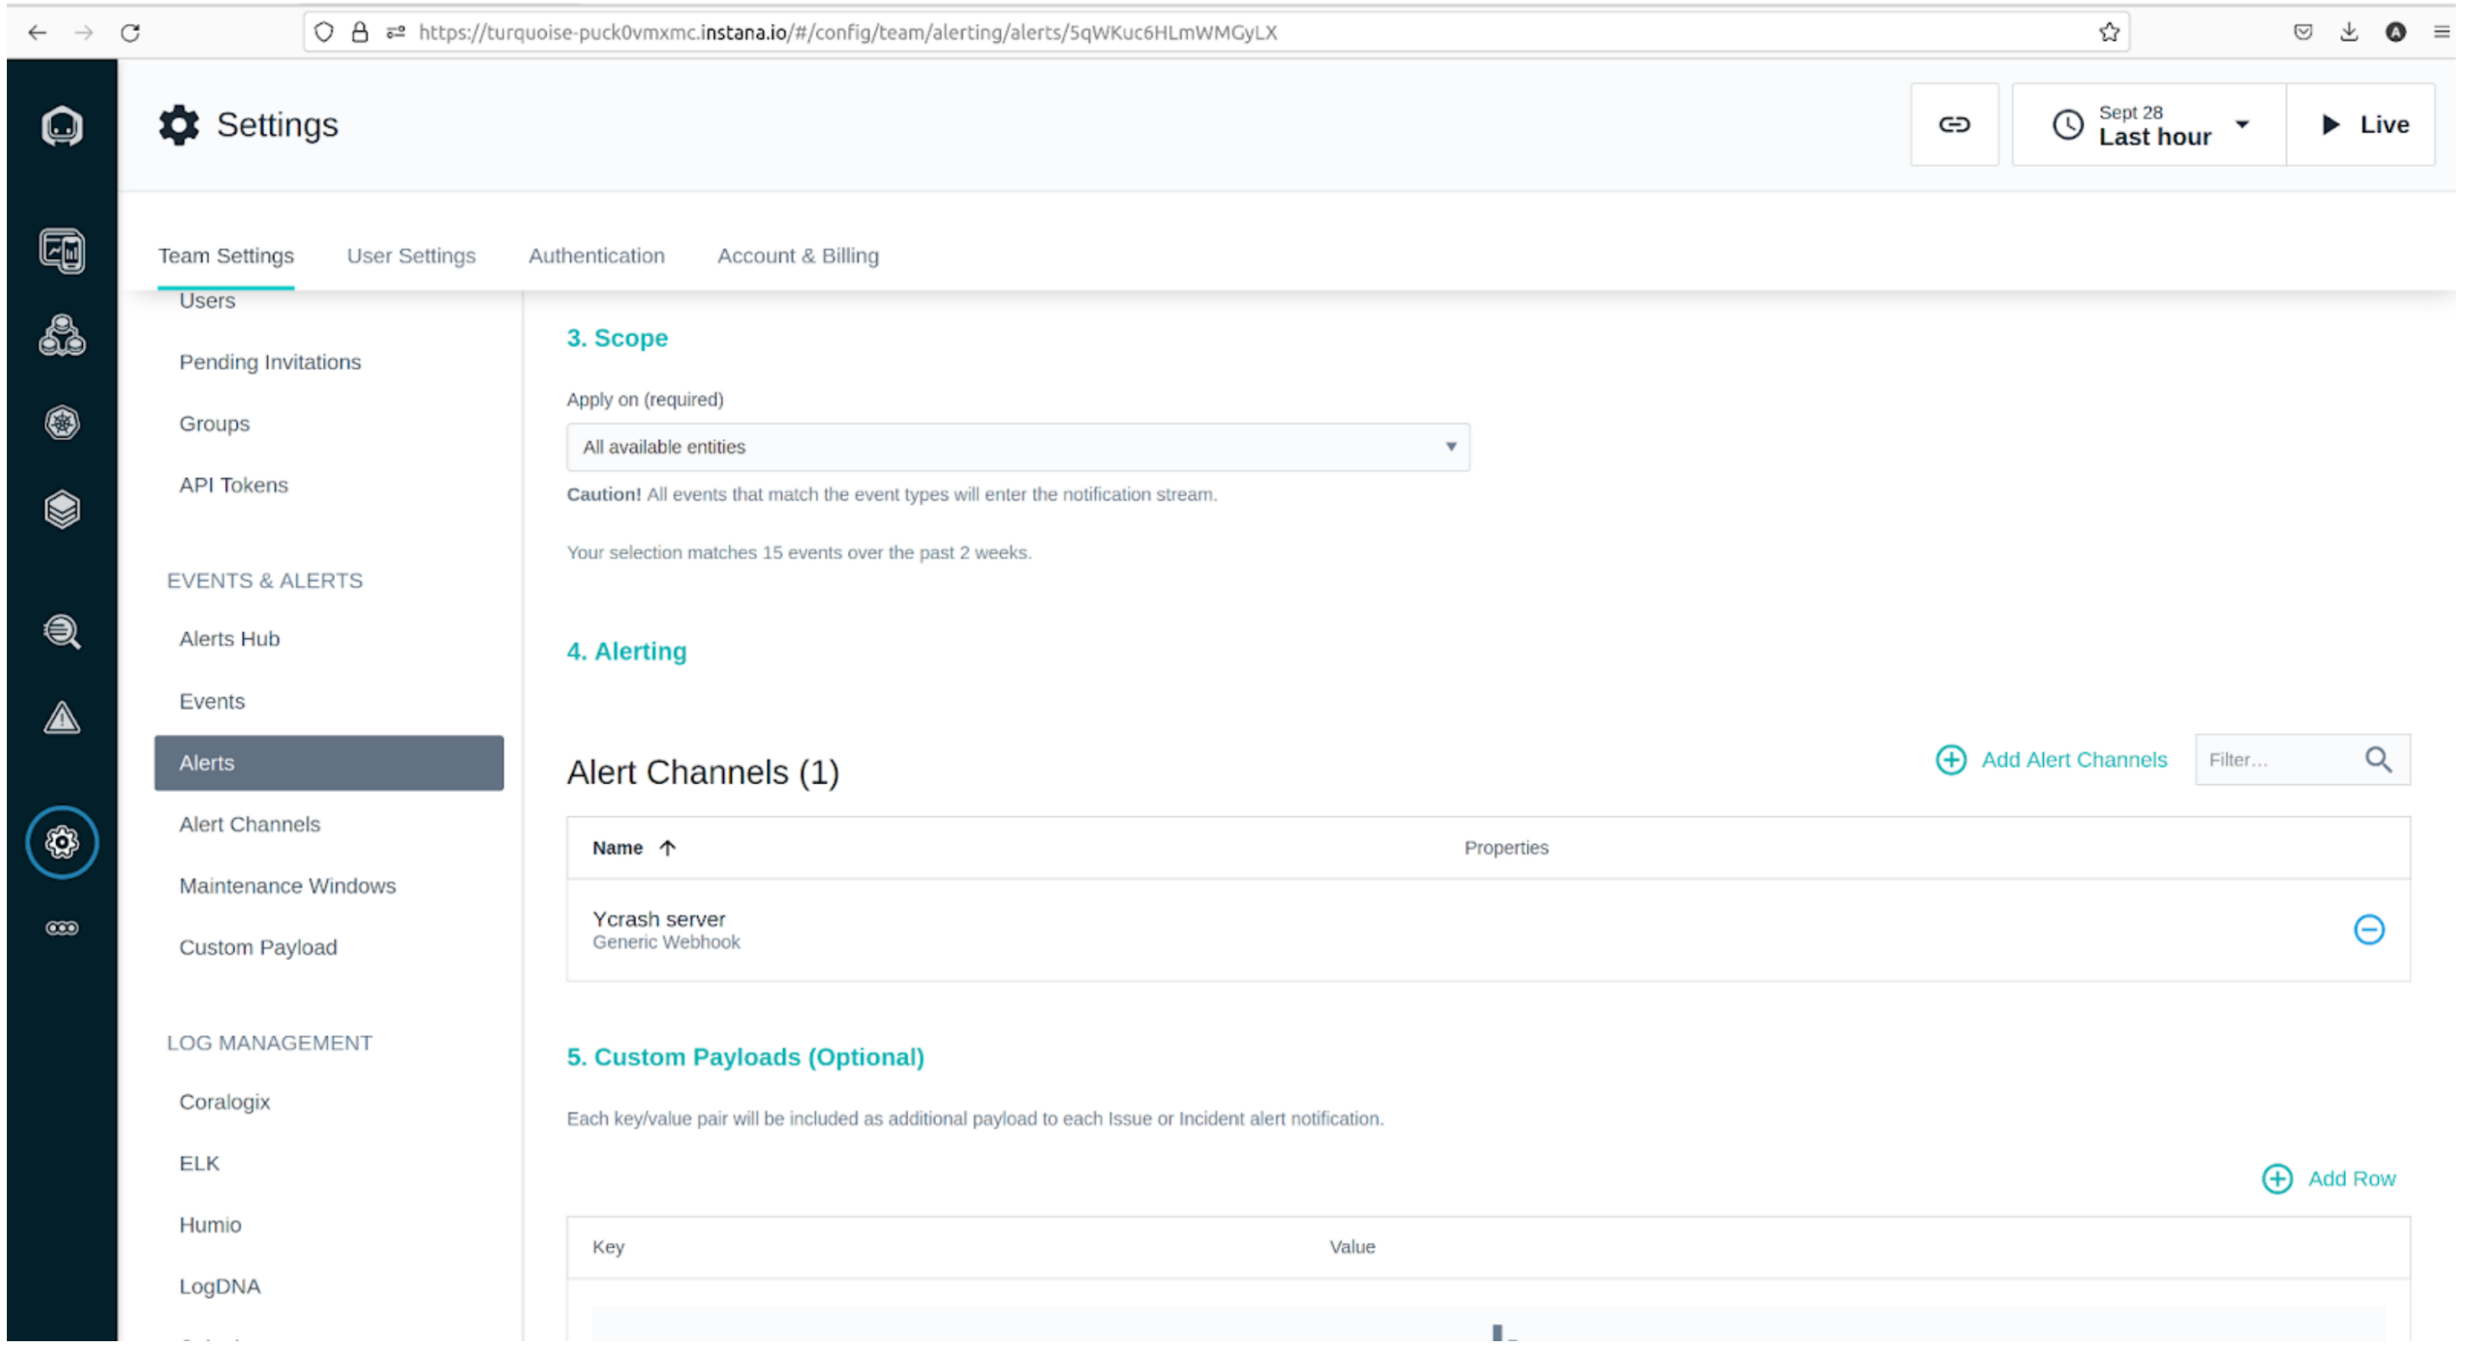Open Humio log management

(209, 1225)
